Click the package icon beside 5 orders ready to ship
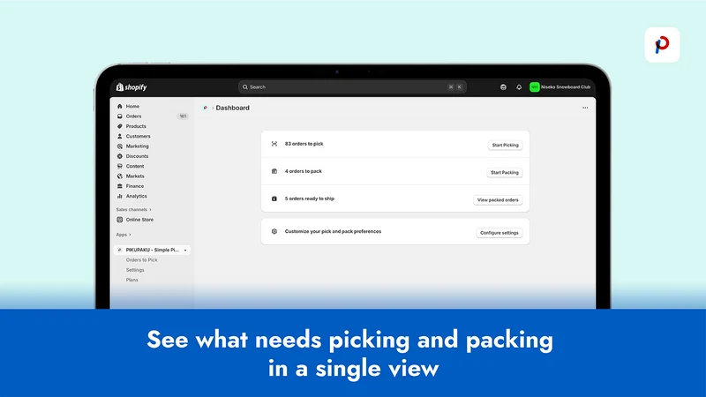 point(274,198)
